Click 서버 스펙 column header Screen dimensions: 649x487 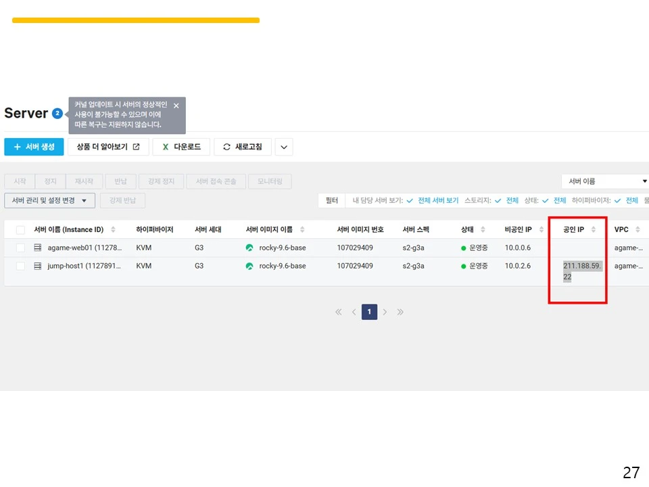pyautogui.click(x=416, y=229)
